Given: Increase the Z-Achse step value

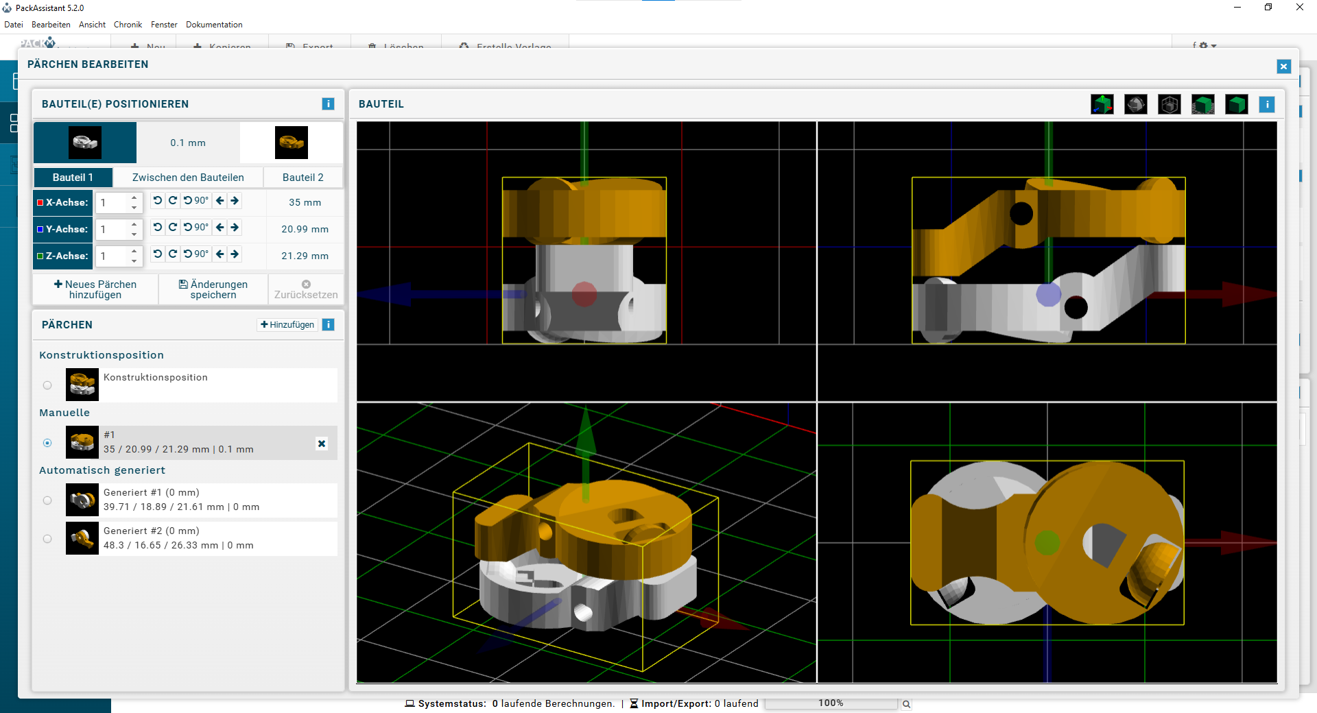Looking at the screenshot, I should [x=134, y=251].
